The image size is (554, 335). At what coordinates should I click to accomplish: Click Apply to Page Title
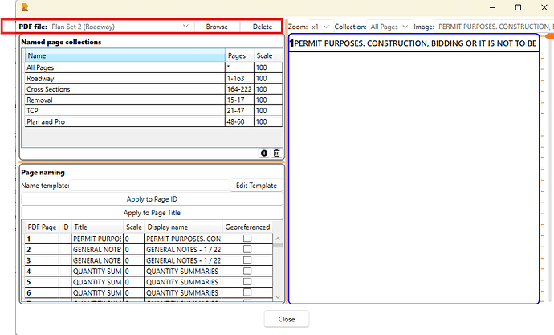pyautogui.click(x=152, y=213)
